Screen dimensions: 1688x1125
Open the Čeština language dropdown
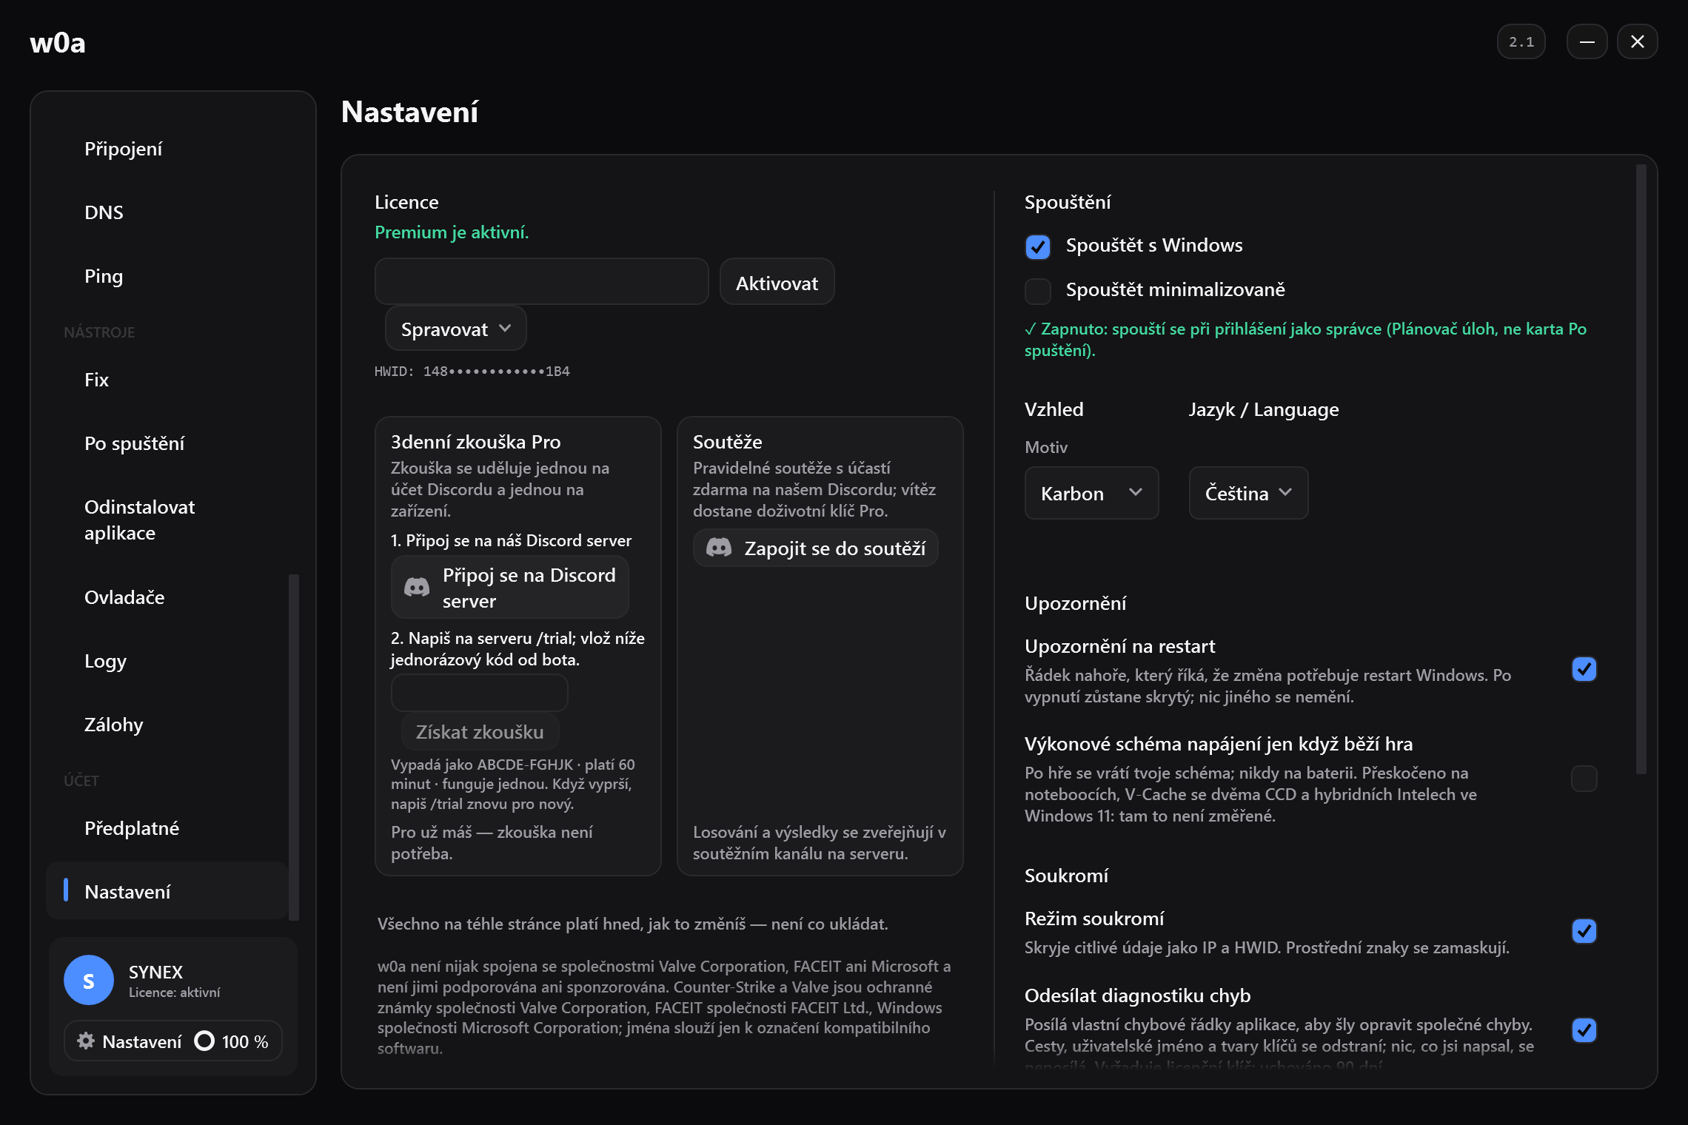click(x=1248, y=493)
